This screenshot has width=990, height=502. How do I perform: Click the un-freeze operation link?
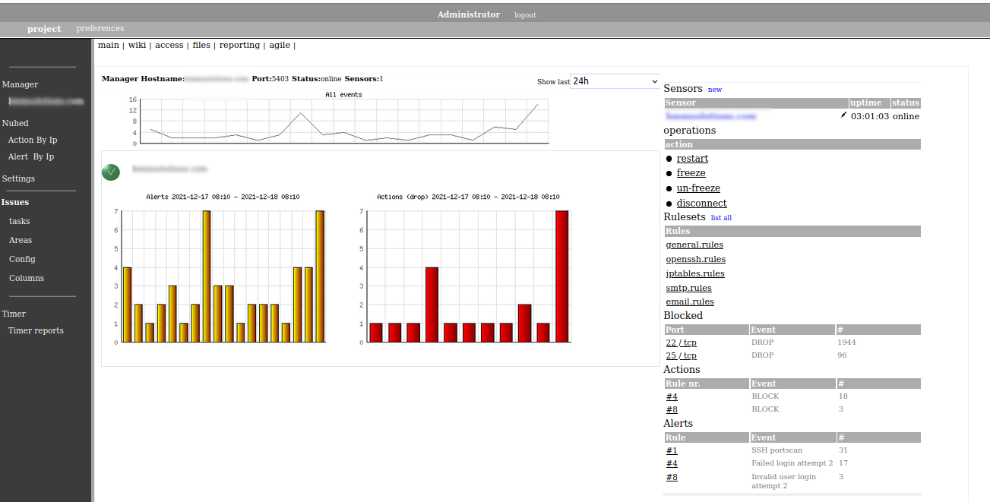tap(698, 188)
